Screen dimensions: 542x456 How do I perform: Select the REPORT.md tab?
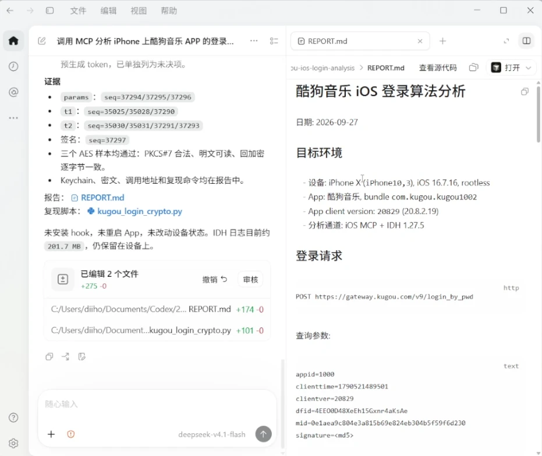tap(360, 41)
